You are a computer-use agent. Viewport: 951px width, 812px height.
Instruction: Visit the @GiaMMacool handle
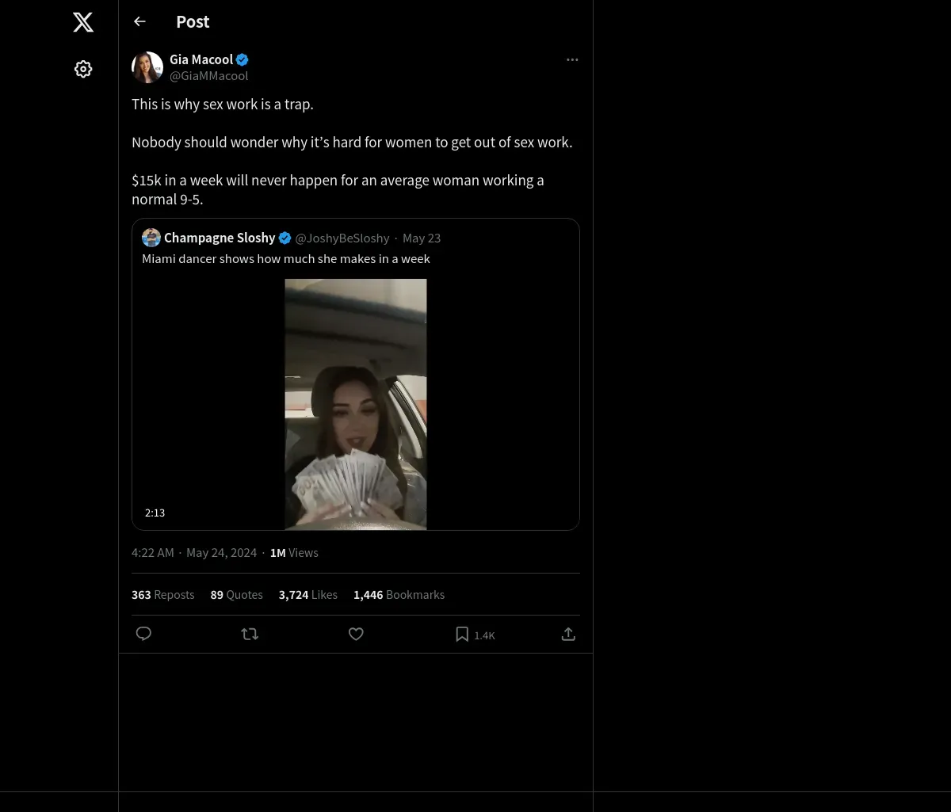click(x=209, y=75)
